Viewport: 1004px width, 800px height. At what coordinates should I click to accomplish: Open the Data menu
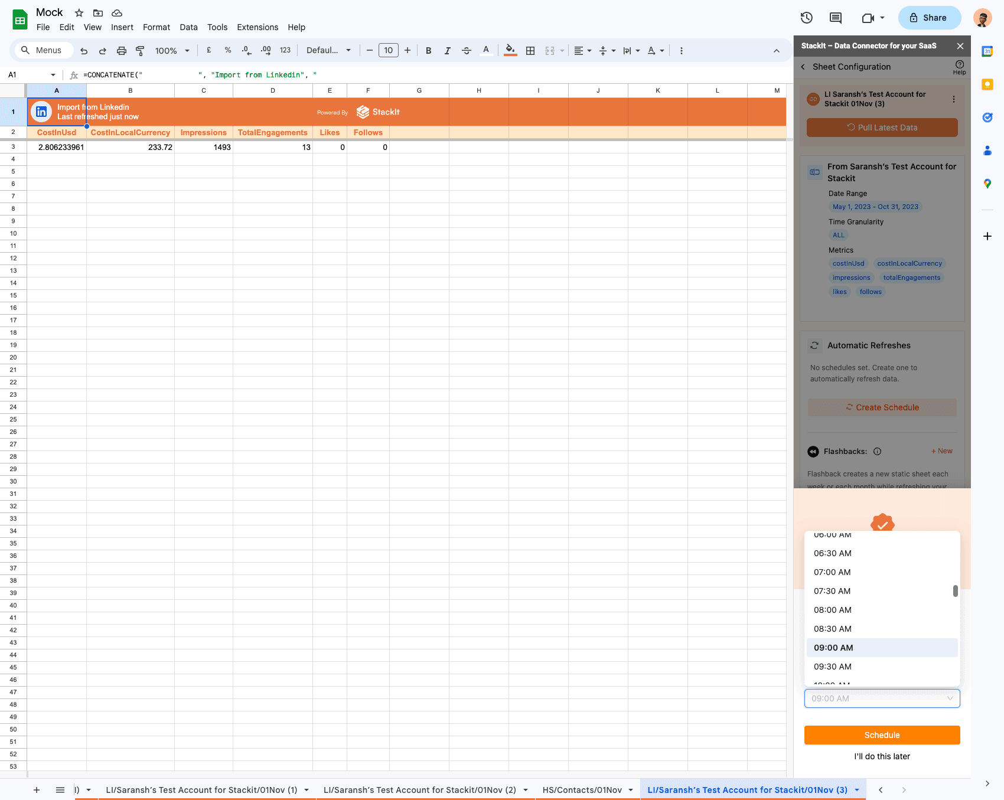point(189,27)
